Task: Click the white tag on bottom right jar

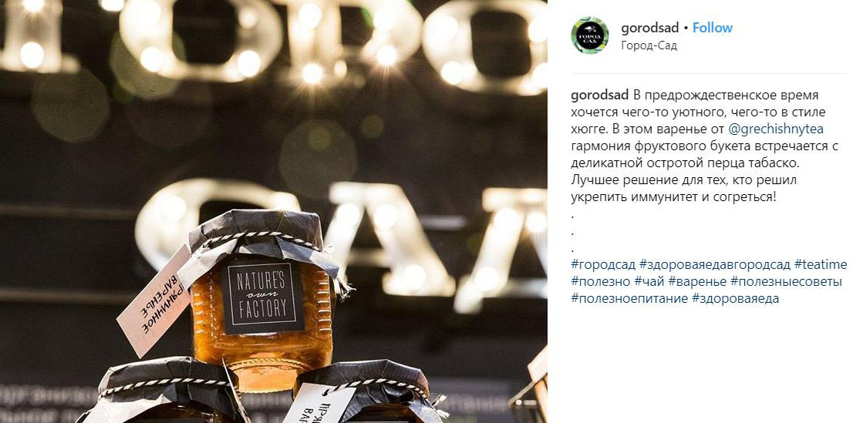Action: point(319,403)
